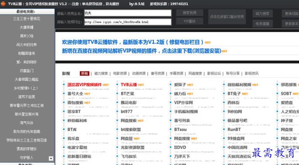Select 漂亮的李慧珍 in the TV list
This screenshot has height=165, width=299.
tap(27, 149)
